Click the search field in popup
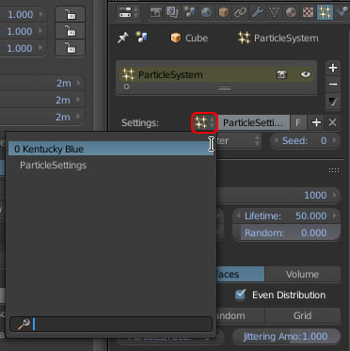This screenshot has height=351, width=350. pos(111,324)
